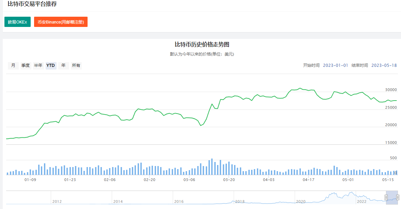Image resolution: width=401 pixels, height=209 pixels.
Task: Click the 欧易OKEx exchange button
Action: 17,22
